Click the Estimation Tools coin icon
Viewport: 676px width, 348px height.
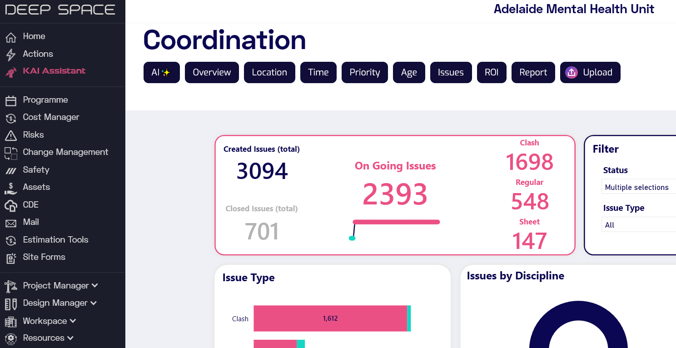coord(11,240)
